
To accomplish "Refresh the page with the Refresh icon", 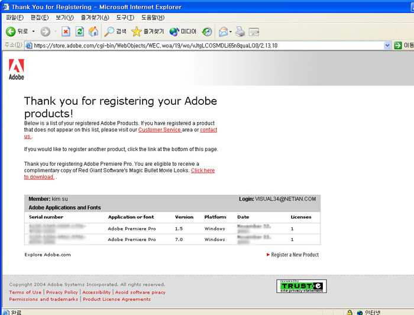I will point(79,31).
